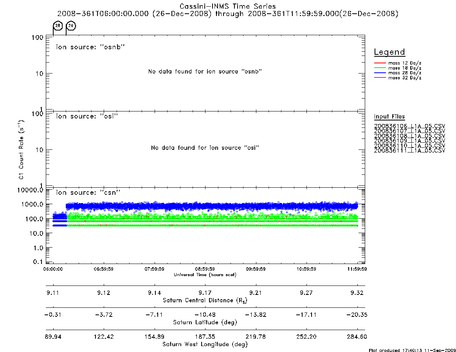Click the panel label ion source "osi"
The image size is (456, 352).
(87, 116)
